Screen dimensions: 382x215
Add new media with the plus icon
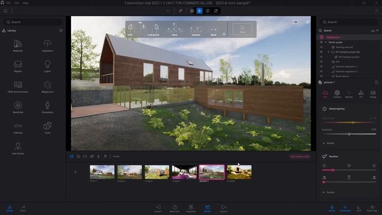75,172
